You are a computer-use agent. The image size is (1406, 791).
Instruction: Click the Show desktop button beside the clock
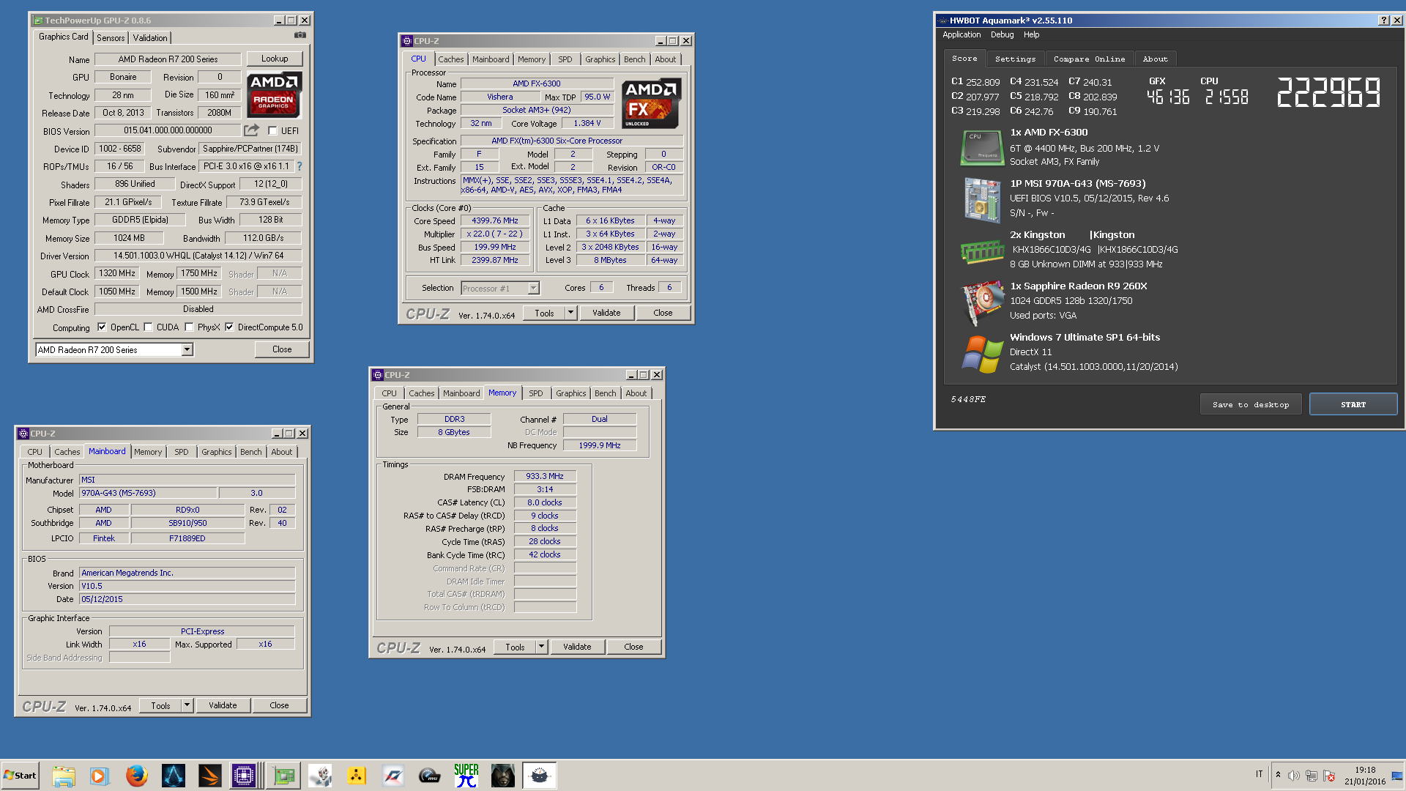[1397, 776]
